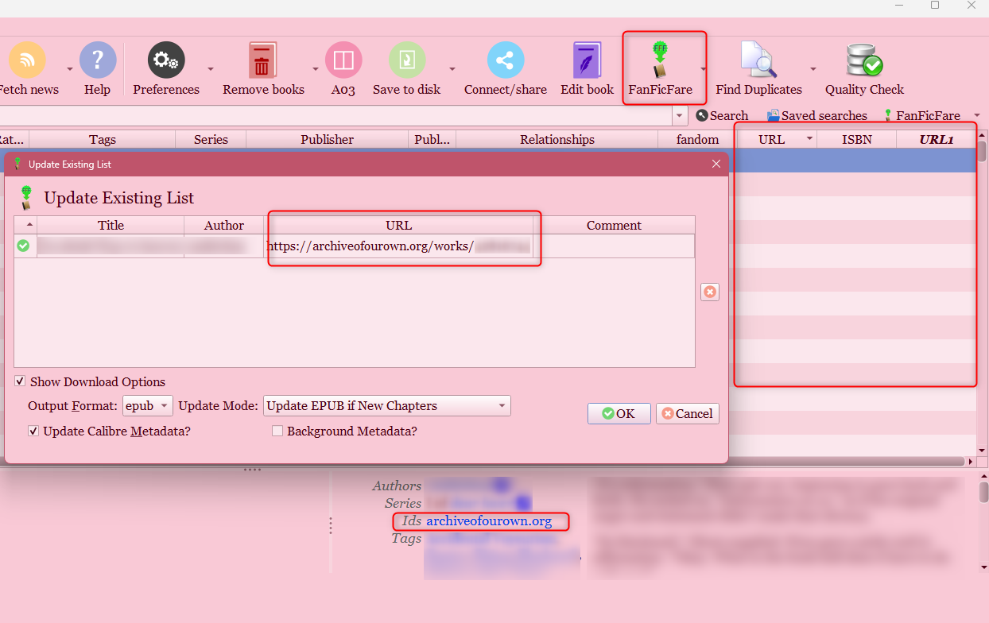Run Quality Check plugin
The height and width of the screenshot is (623, 989).
864,60
